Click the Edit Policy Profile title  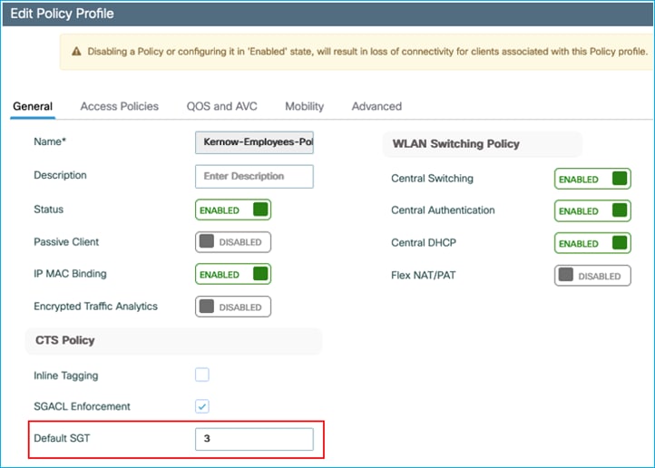point(62,14)
